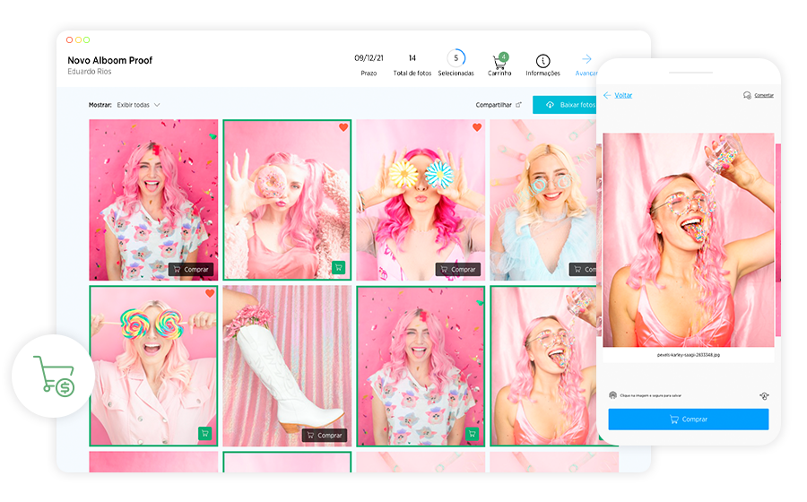Click the Informações info icon
This screenshot has height=502, width=807.
tap(542, 61)
